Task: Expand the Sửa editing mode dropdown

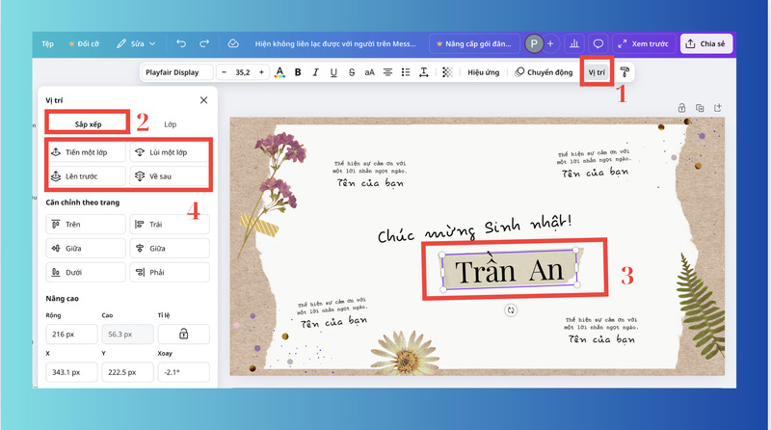Action: 136,43
